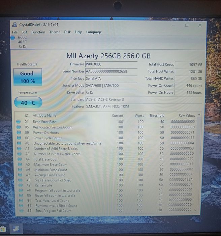
Task: Click scrollbar down arrow in attribute list
Action: click(195, 210)
